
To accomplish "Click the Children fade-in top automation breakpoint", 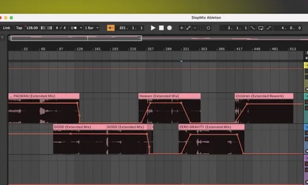I will (247, 104).
